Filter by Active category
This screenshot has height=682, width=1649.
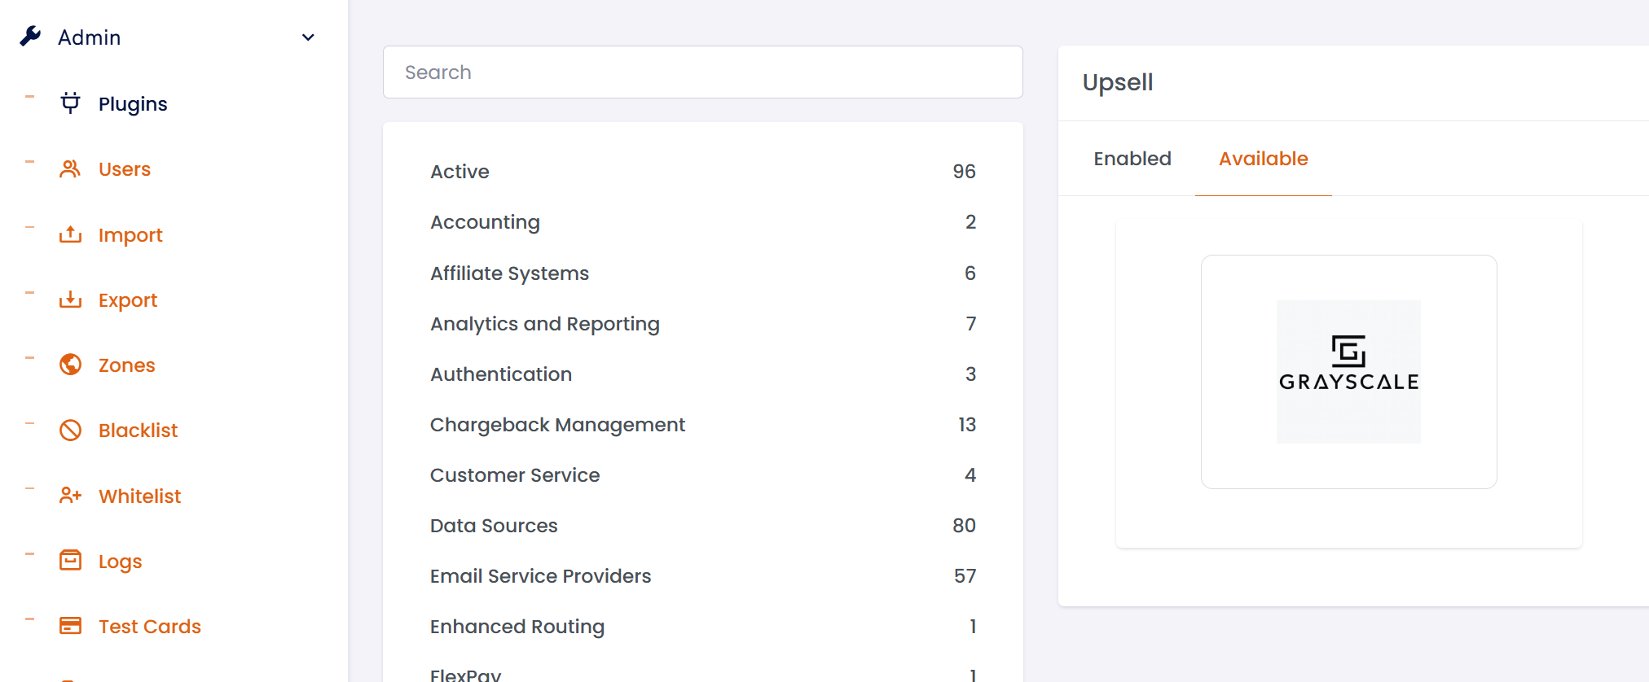point(460,172)
